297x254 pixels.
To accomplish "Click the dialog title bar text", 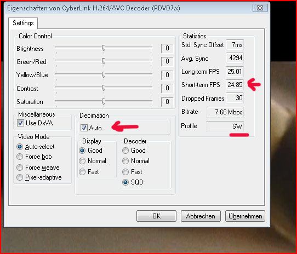I will 94,8.
